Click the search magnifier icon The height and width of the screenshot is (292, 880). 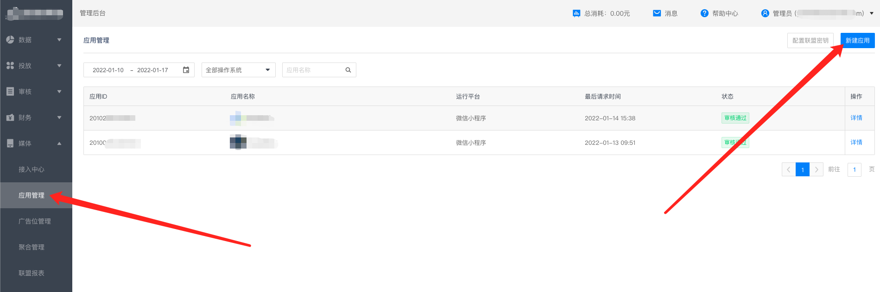click(348, 70)
